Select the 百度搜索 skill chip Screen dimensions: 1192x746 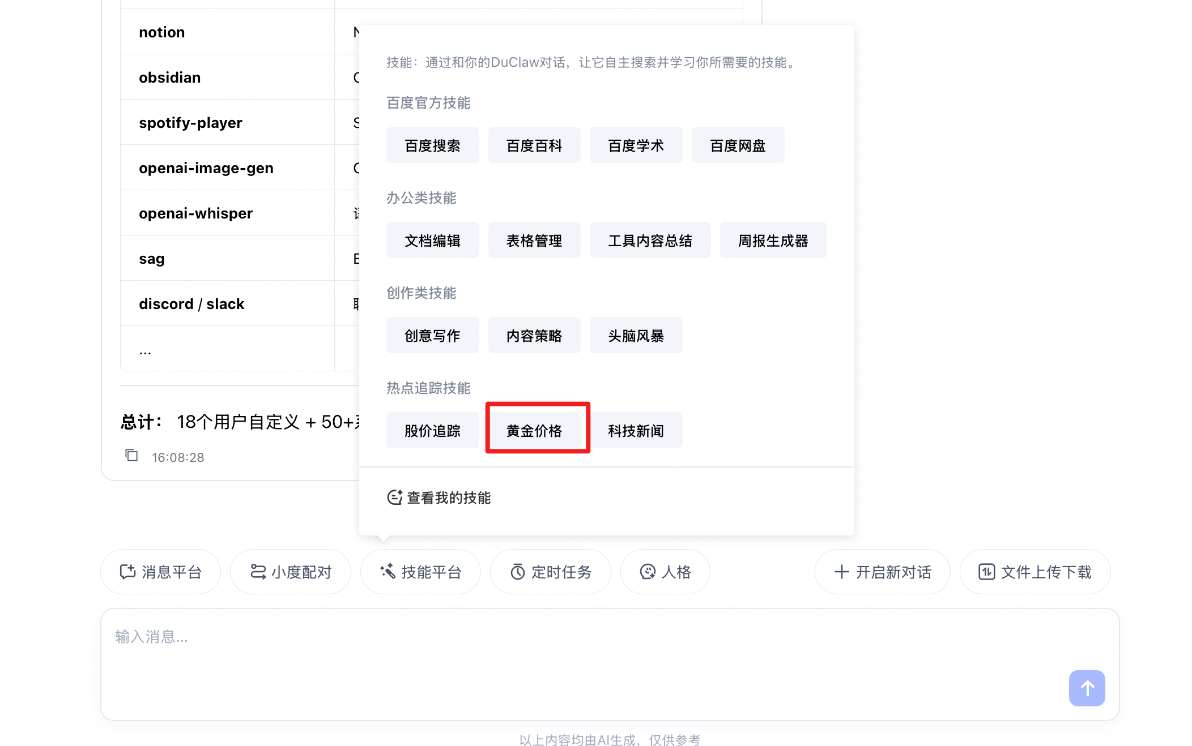[x=432, y=145]
